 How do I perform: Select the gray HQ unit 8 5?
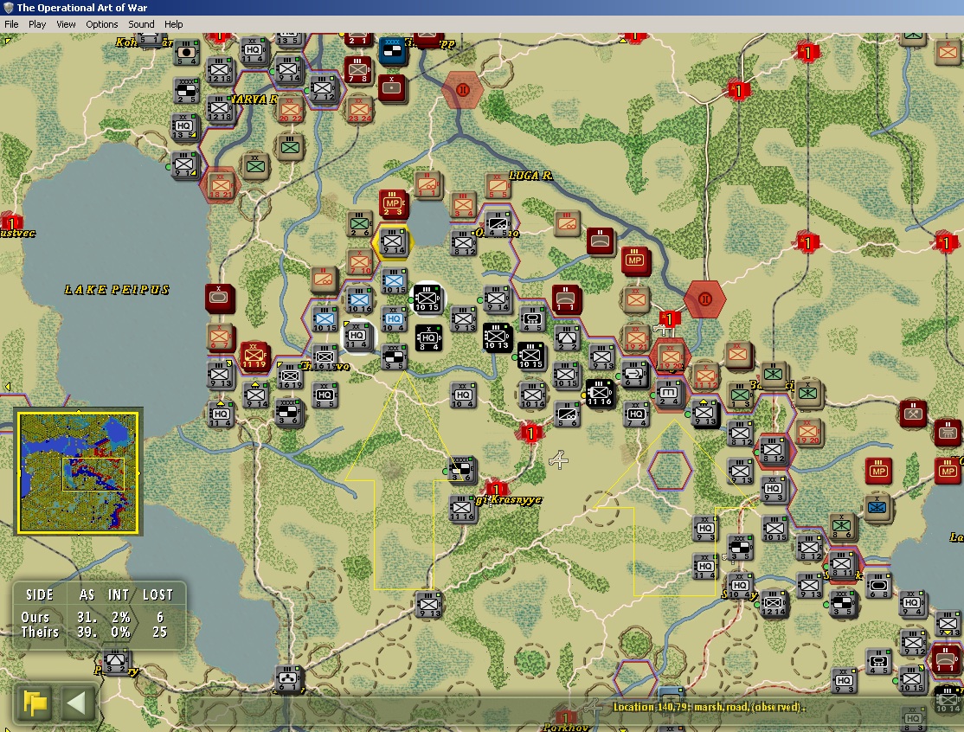325,395
